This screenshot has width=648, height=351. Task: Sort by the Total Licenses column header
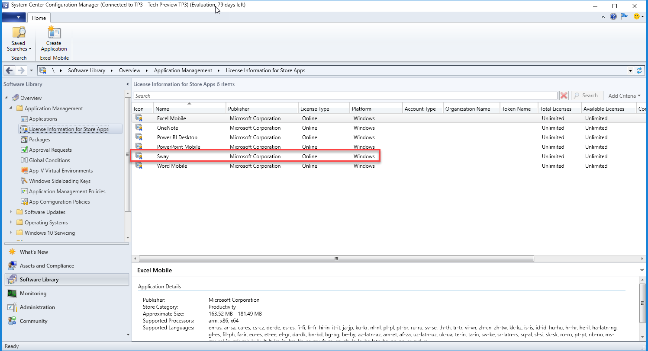point(560,108)
